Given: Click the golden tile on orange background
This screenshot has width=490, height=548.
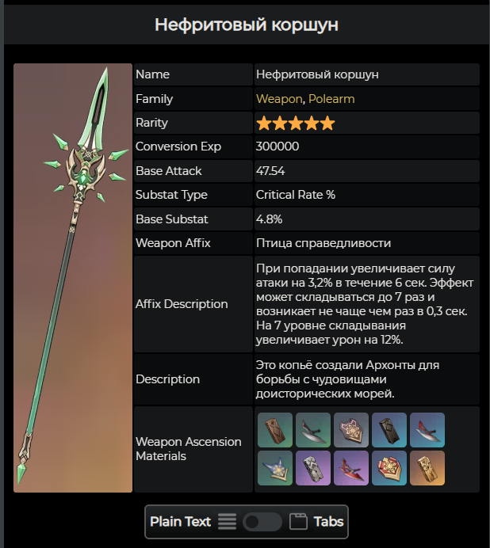Looking at the screenshot, I should click(427, 468).
